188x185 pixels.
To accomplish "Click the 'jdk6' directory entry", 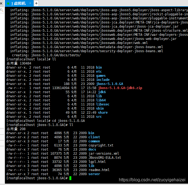I will click(102, 92).
